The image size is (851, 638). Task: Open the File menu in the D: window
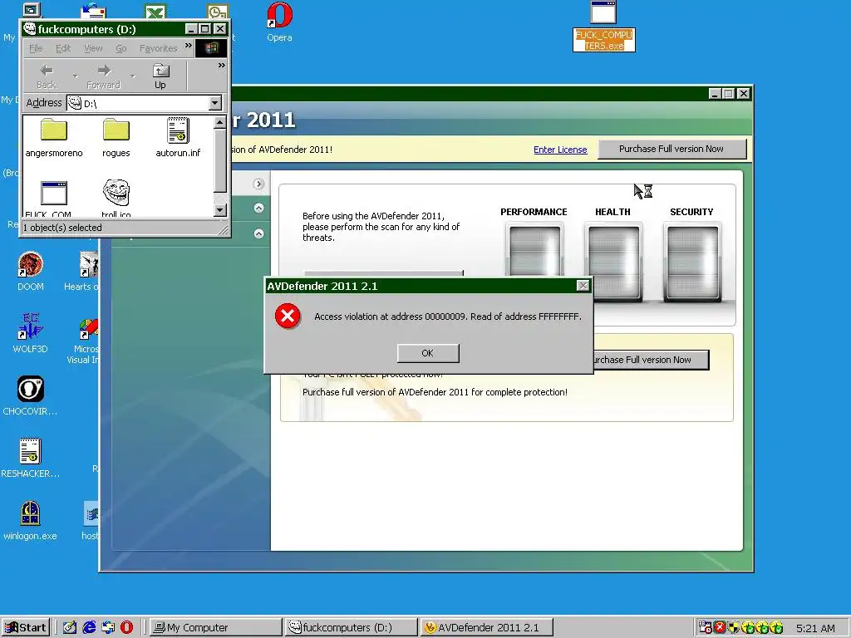[36, 48]
